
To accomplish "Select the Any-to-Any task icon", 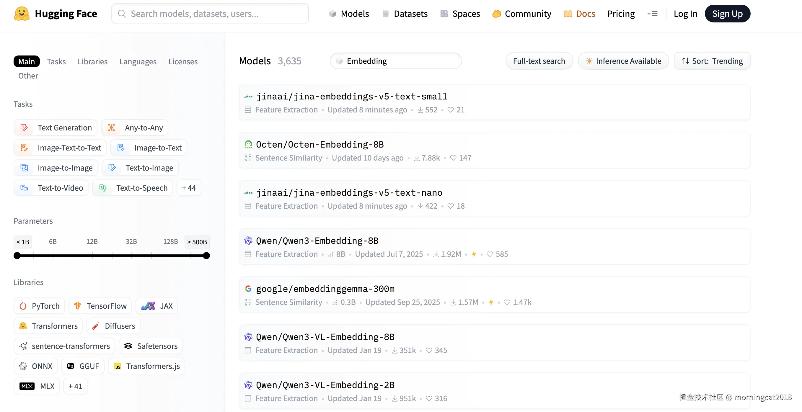I will coord(111,127).
